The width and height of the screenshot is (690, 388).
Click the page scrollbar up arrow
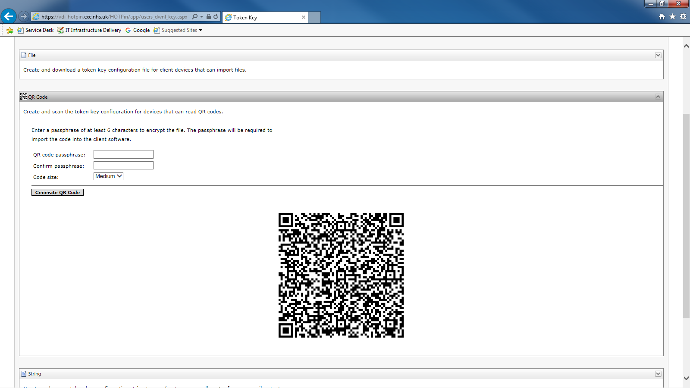pyautogui.click(x=686, y=46)
